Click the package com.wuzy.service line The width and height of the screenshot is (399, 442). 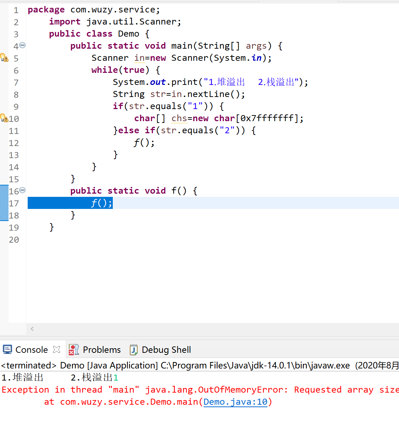click(94, 10)
